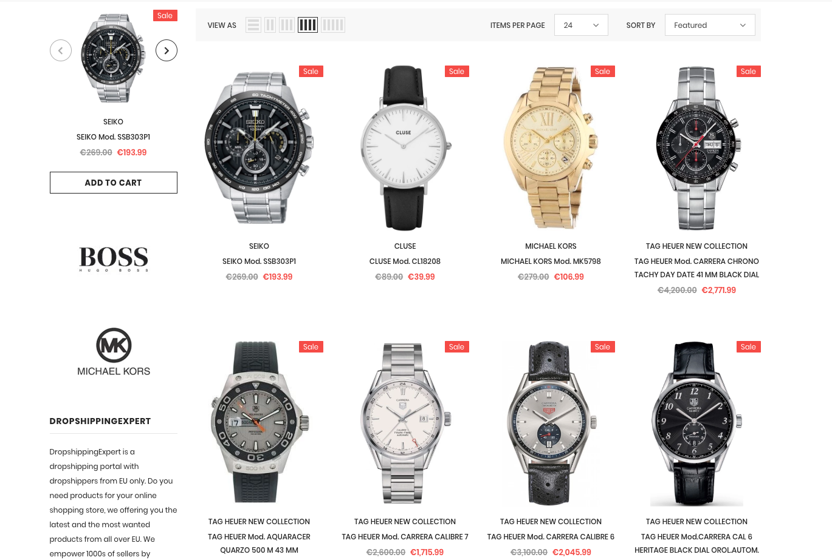Select the three-column grid view icon
The image size is (832, 560).
click(287, 25)
